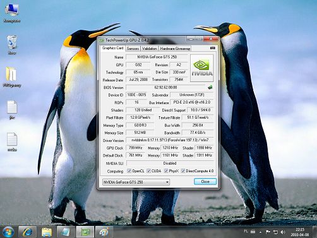Image resolution: width=317 pixels, height=238 pixels.
Task: Click the NVIDIA logo image
Action: coord(202,68)
